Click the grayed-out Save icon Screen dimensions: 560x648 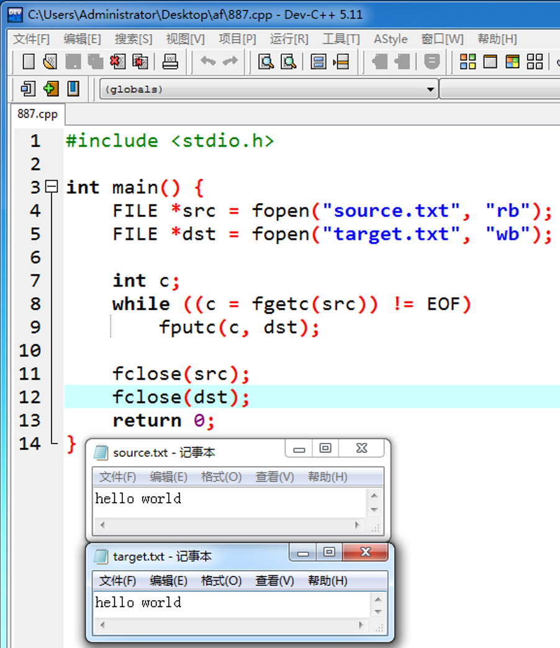pos(73,62)
